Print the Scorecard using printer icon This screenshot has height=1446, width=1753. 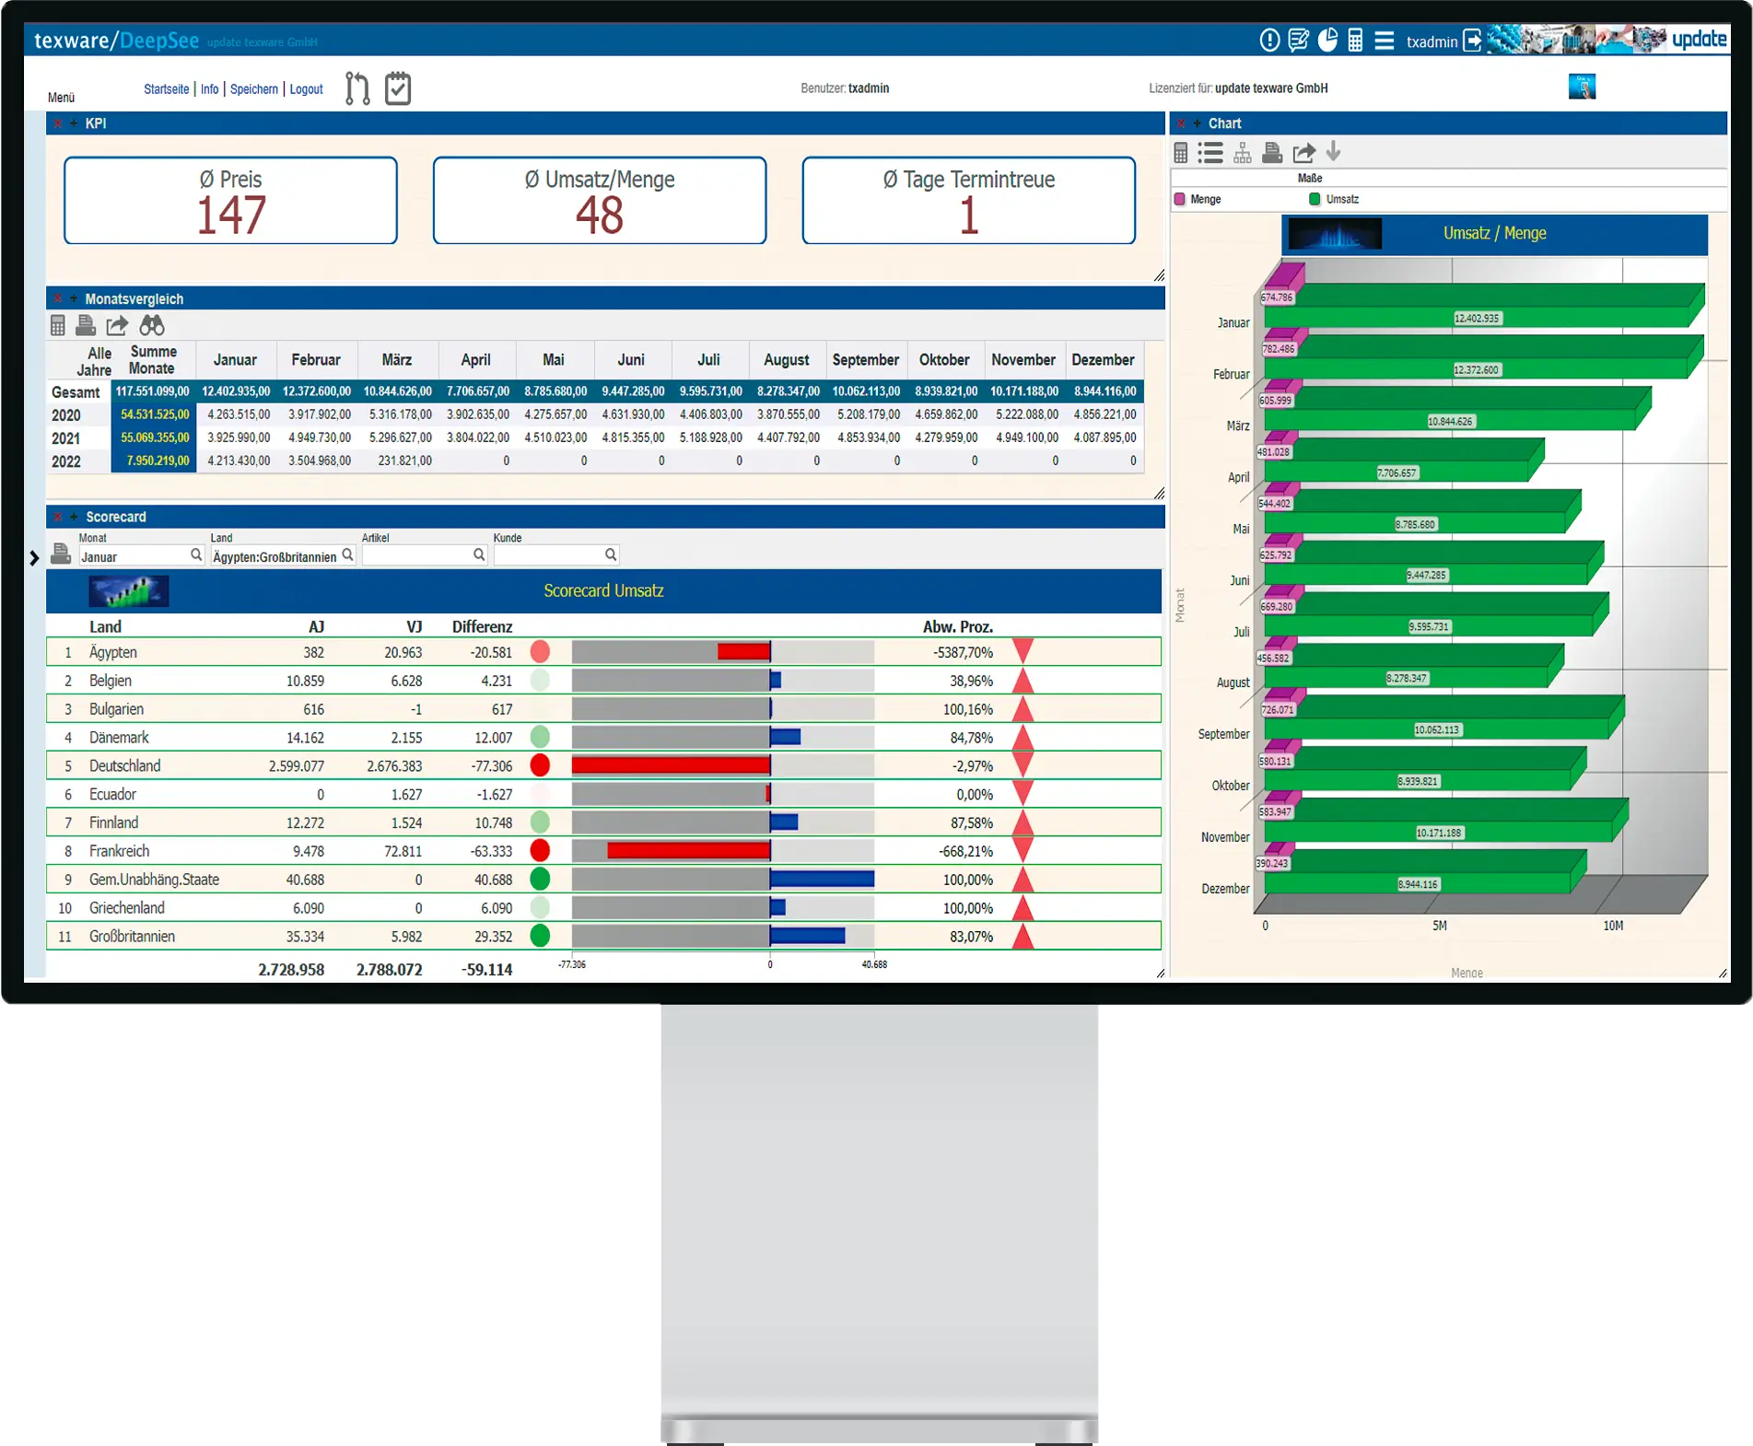(61, 554)
